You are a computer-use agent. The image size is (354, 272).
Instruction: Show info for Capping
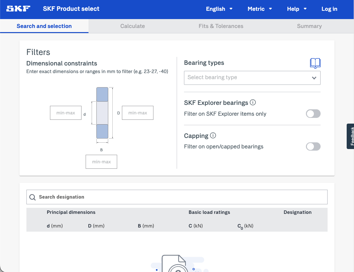pyautogui.click(x=213, y=135)
